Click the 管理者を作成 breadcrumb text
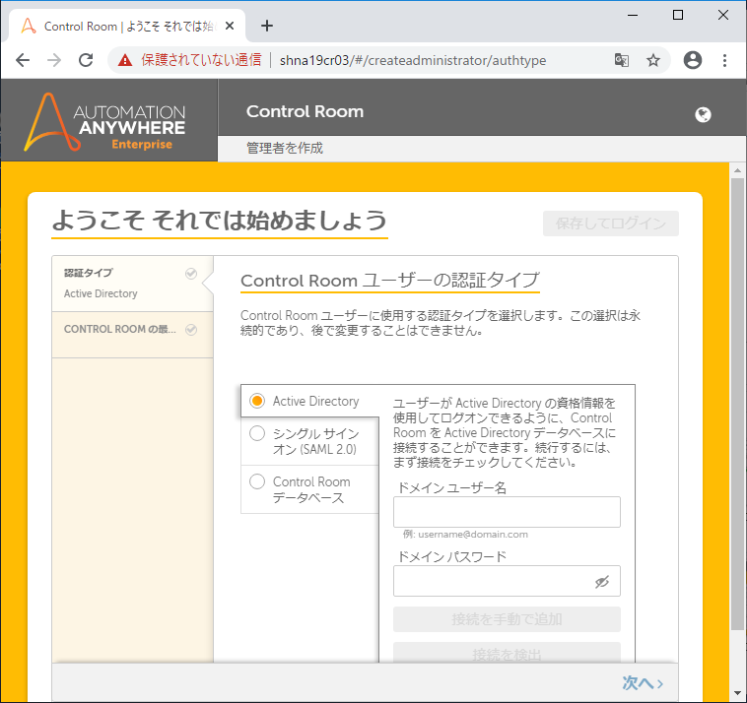The height and width of the screenshot is (703, 747). point(285,148)
